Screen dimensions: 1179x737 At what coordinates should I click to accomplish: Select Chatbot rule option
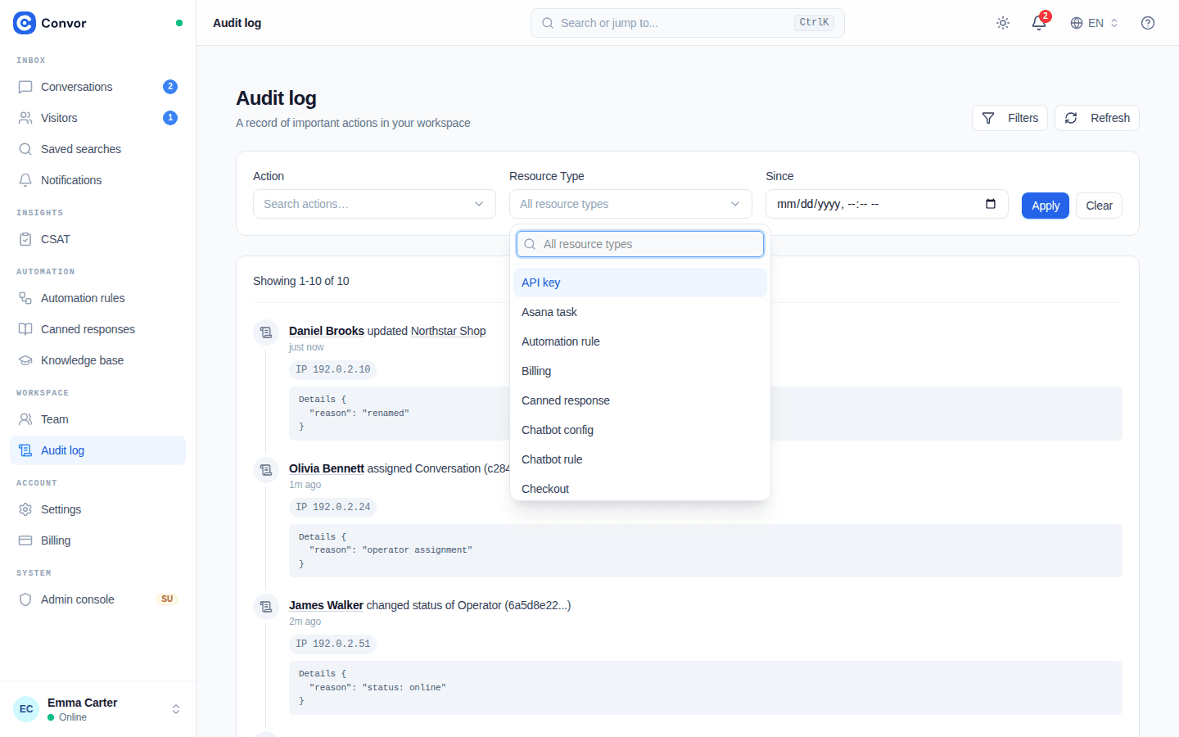click(x=640, y=459)
